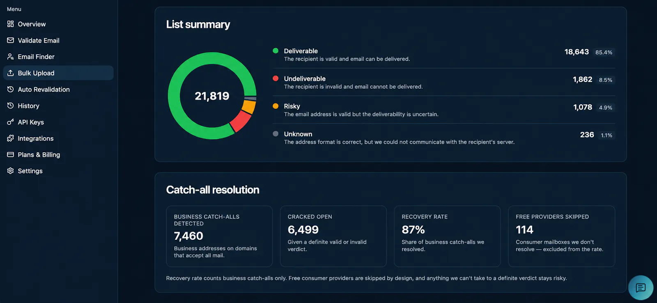Click the 114 free providers skipped value
Screen dimensions: 657x303
pyautogui.click(x=524, y=230)
